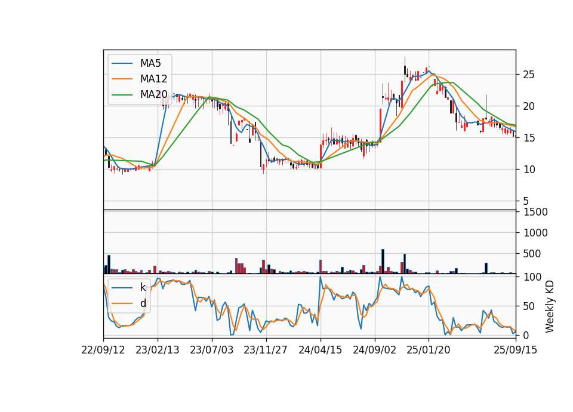The height and width of the screenshot is (412, 573).
Task: Click the Weekly KD axis label
Action: point(550,307)
